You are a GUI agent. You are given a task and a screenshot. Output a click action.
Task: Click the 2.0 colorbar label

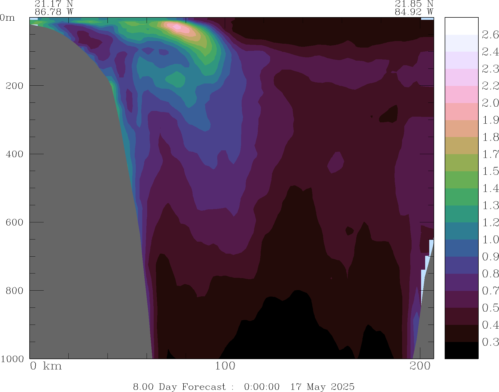[490, 103]
